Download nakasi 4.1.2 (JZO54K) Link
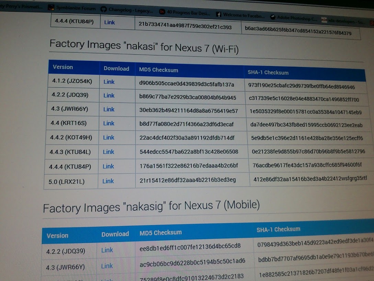The image size is (374, 281). coord(109,82)
